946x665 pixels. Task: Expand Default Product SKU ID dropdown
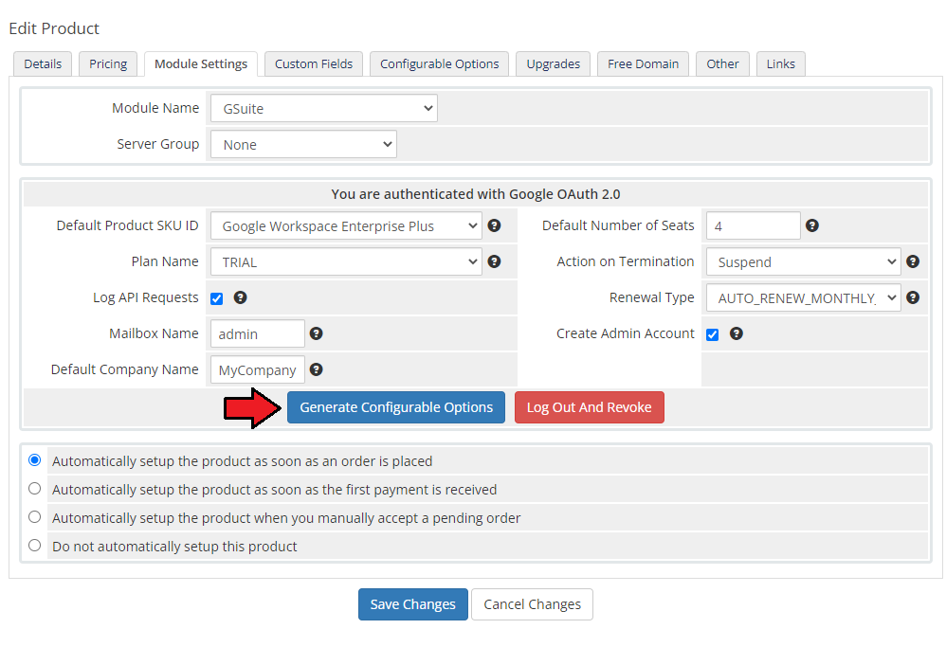point(346,226)
